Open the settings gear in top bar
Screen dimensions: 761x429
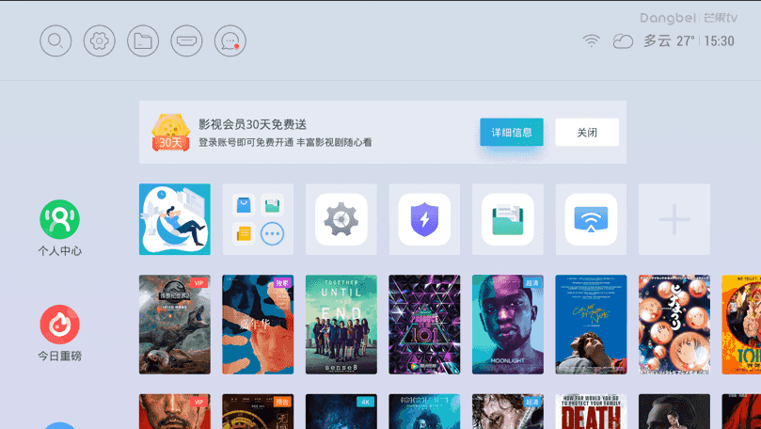(x=100, y=40)
